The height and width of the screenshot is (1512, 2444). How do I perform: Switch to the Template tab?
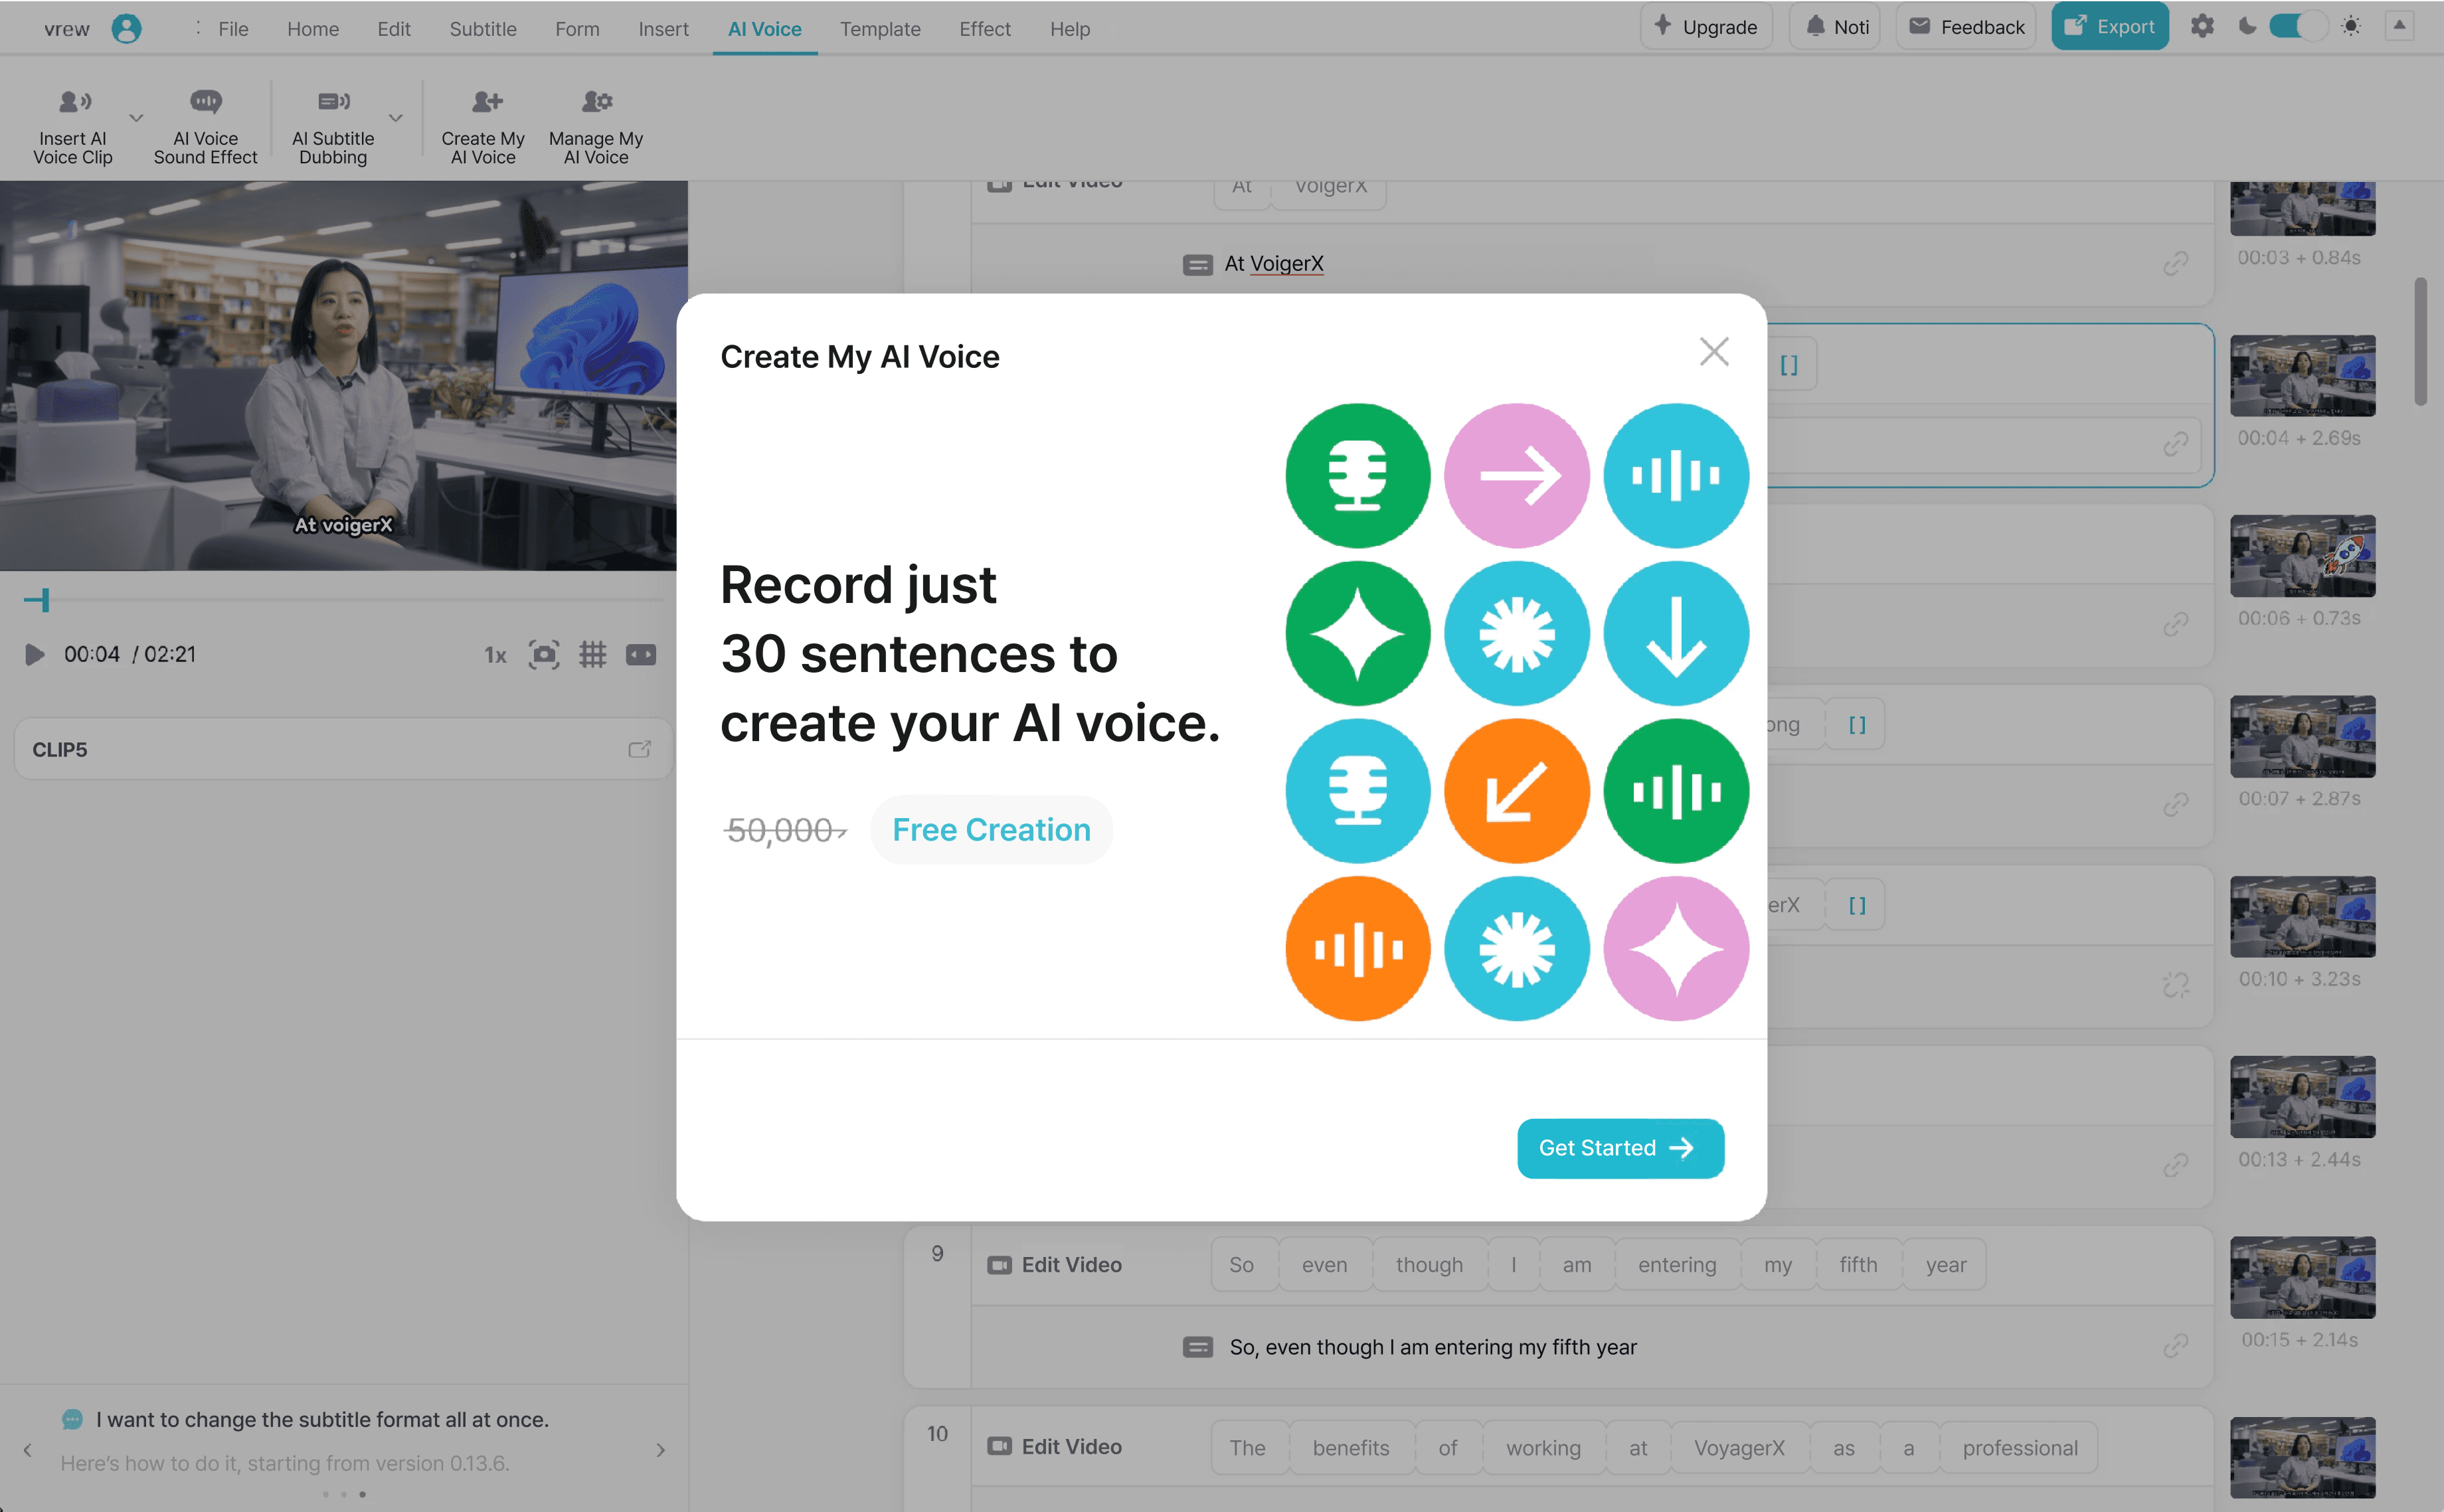(x=879, y=29)
